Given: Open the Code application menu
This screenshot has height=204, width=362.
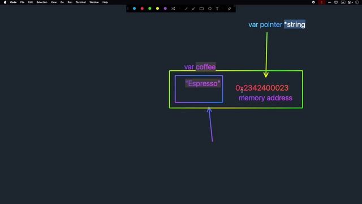Looking at the screenshot, I should [x=13, y=2].
